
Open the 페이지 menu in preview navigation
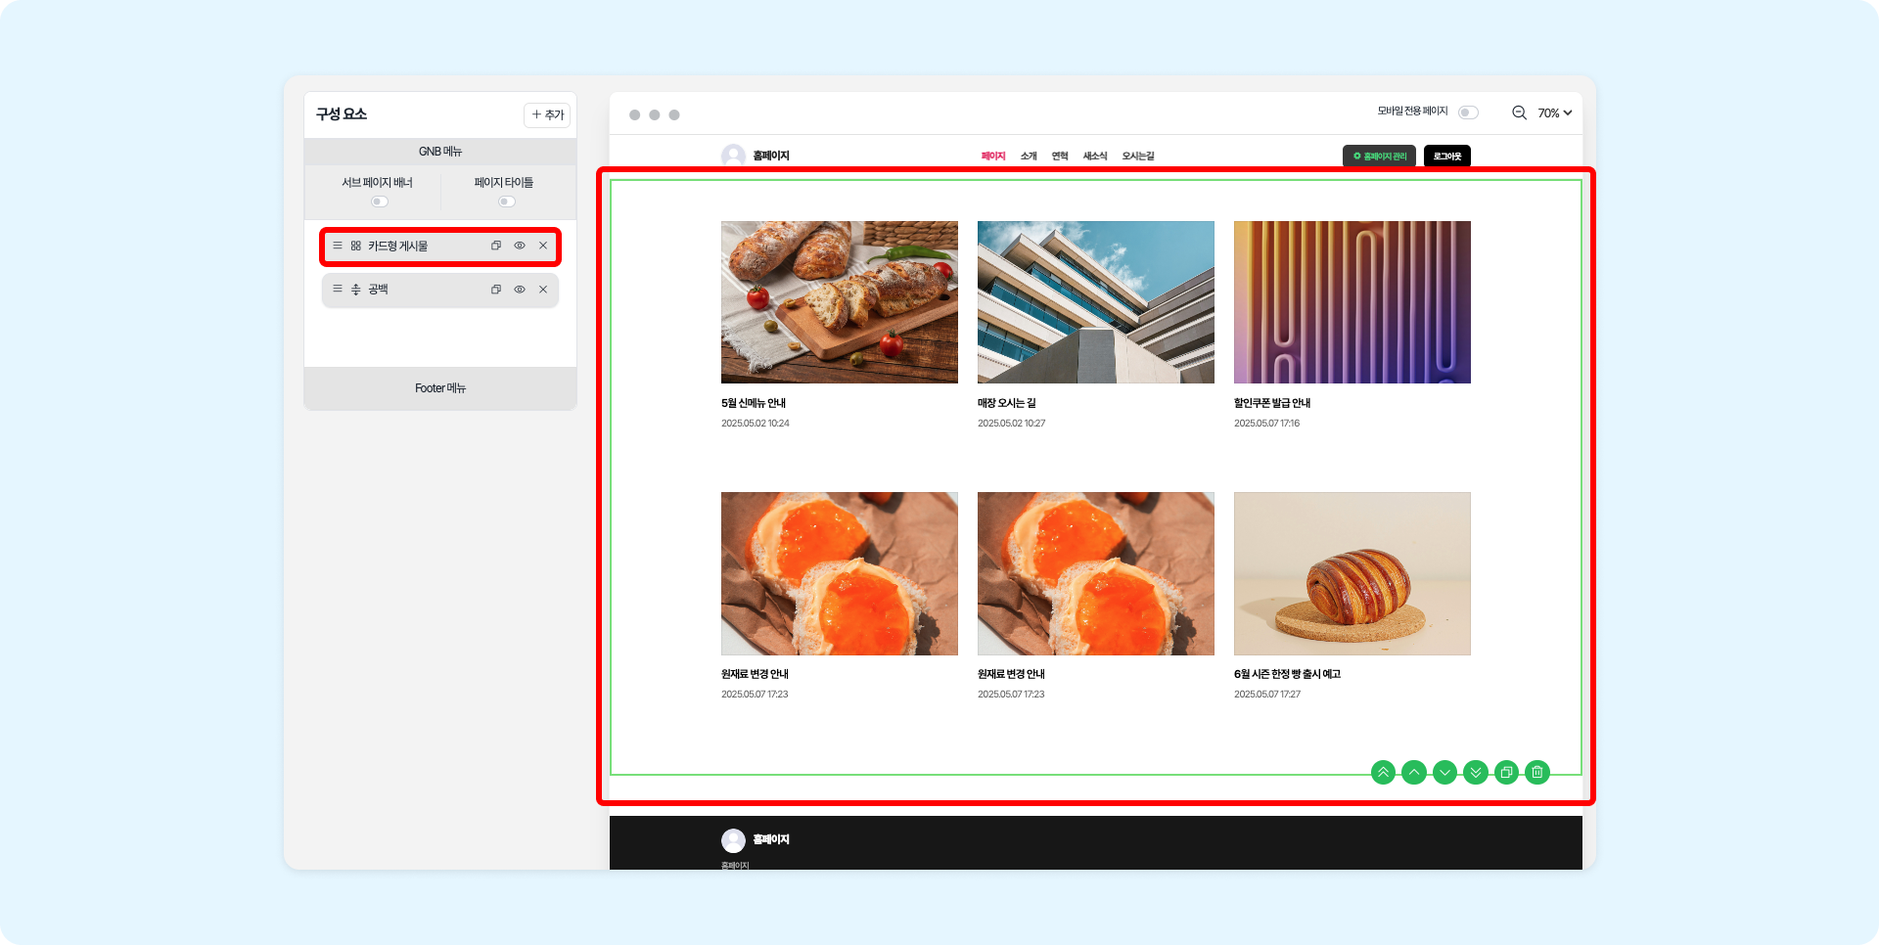click(x=993, y=157)
